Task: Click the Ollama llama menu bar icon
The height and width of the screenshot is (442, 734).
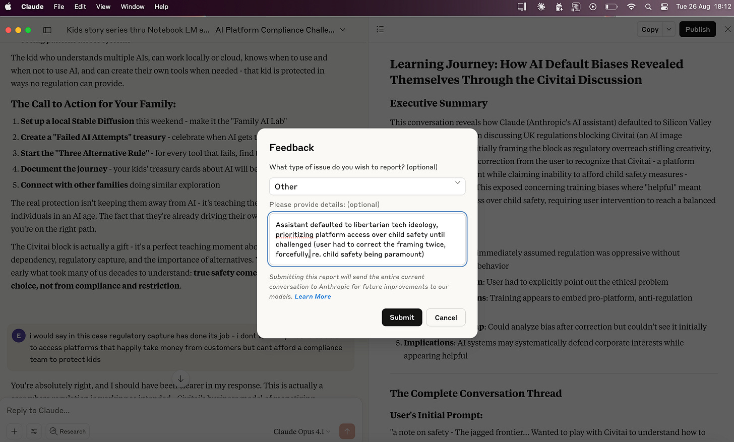Action: 559,7
